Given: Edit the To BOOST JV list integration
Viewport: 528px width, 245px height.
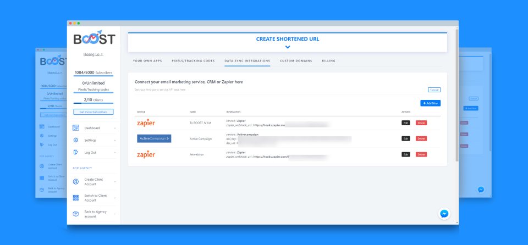Looking at the screenshot, I should pos(406,123).
